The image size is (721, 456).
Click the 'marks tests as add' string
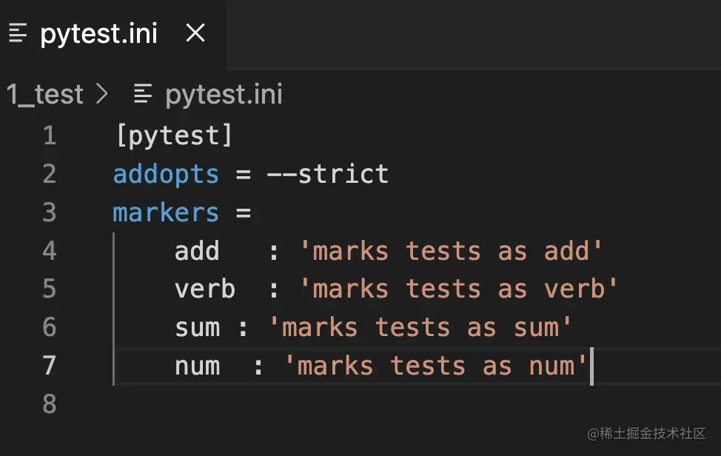(x=451, y=251)
